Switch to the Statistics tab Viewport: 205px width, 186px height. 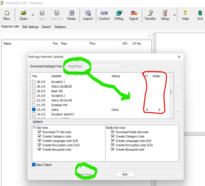[60, 27]
